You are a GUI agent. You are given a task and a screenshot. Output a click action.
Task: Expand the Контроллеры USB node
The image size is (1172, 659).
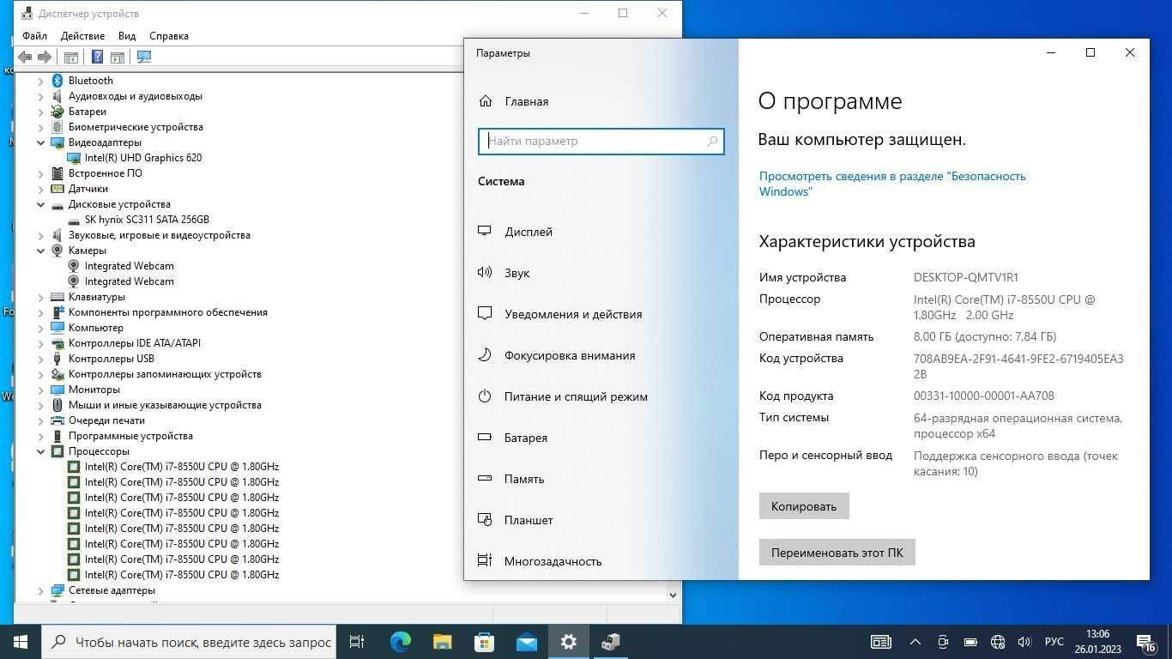coord(40,359)
